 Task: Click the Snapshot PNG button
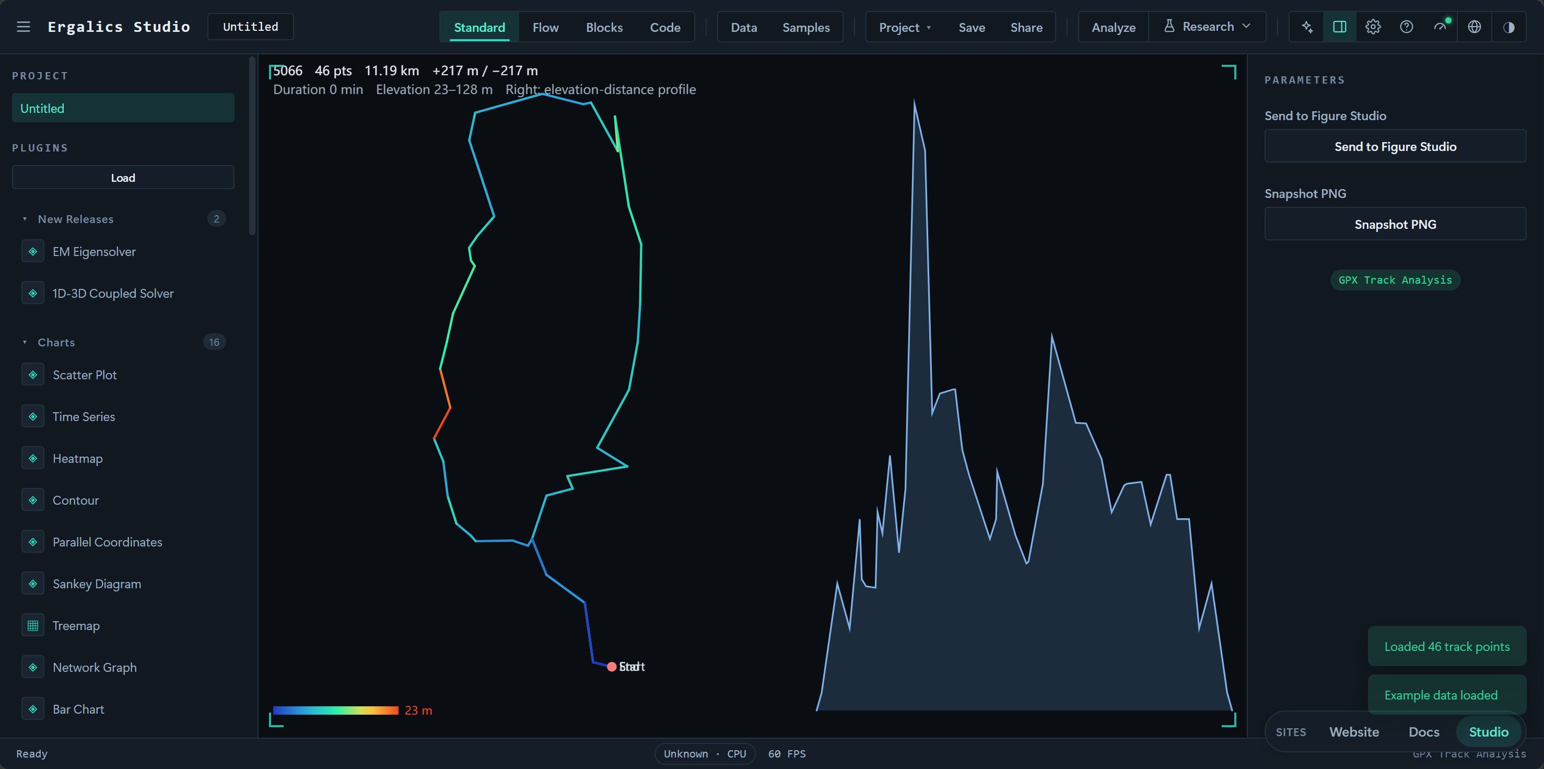[x=1395, y=224]
